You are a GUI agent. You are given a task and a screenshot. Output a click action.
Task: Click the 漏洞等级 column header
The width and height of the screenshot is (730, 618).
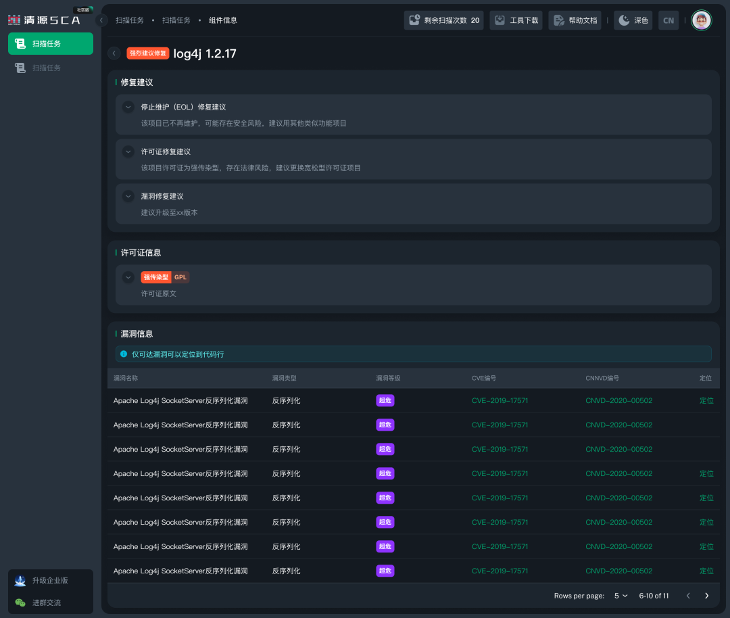coord(388,378)
